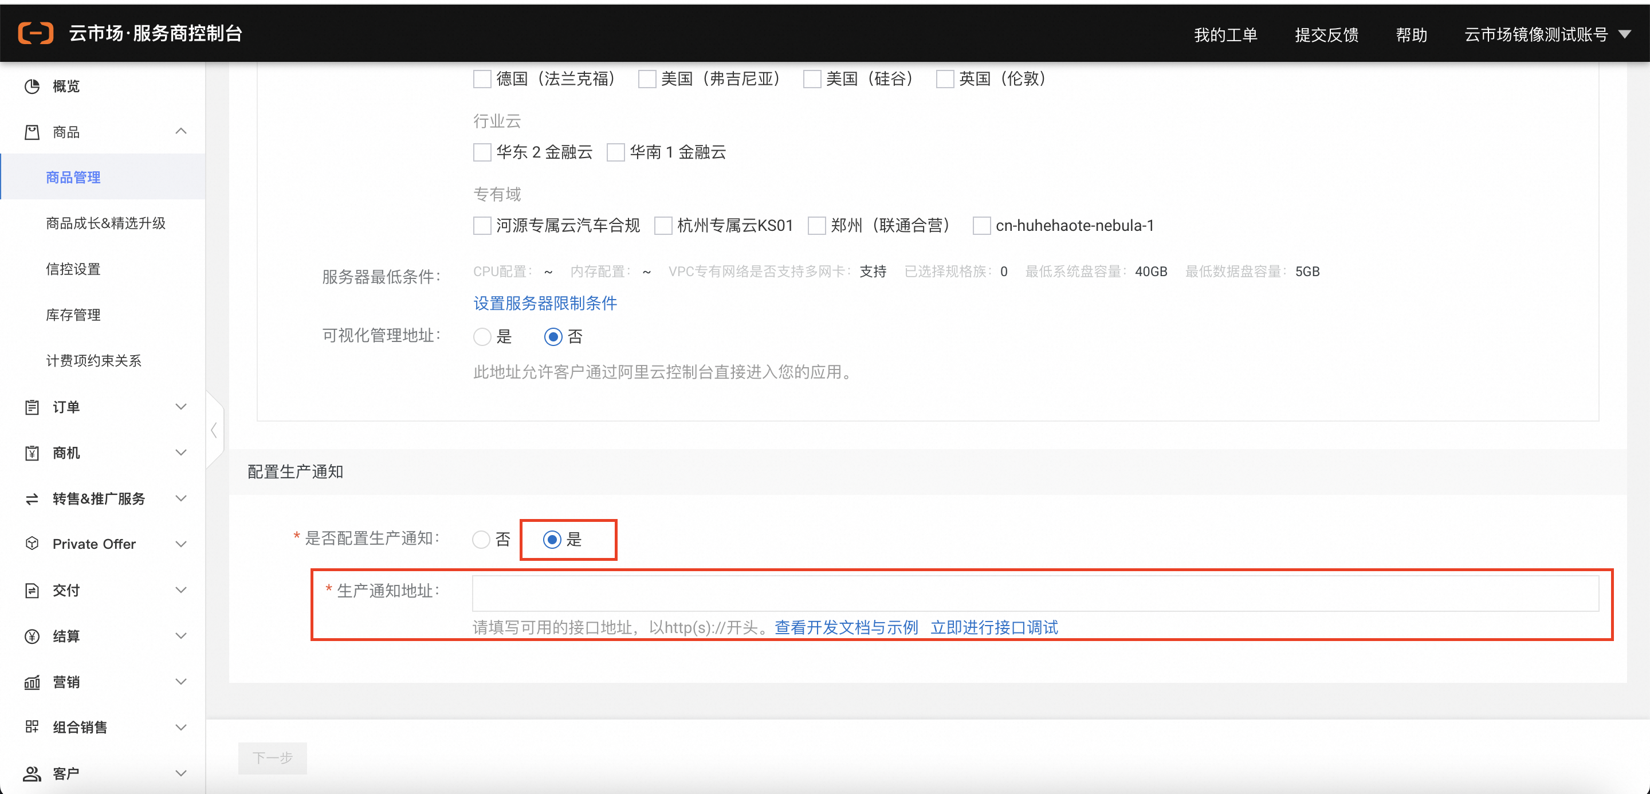The height and width of the screenshot is (794, 1650).
Task: Click the 立即进行接口调试 link
Action: [995, 627]
